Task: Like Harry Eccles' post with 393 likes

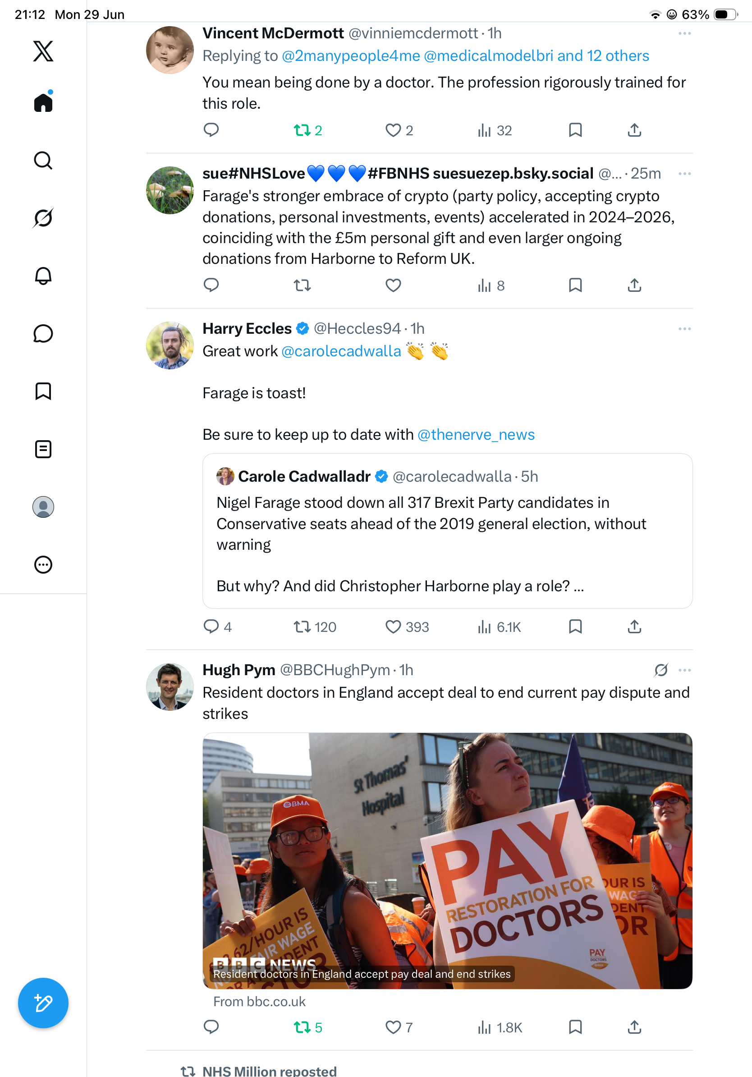Action: point(393,627)
